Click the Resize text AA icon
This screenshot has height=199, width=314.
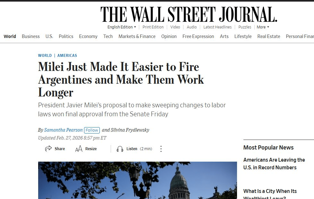tap(79, 149)
